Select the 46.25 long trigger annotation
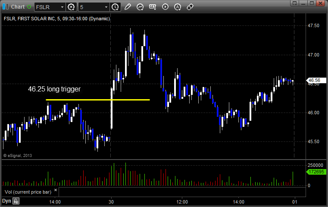The width and height of the screenshot is (328, 207). [x=54, y=89]
